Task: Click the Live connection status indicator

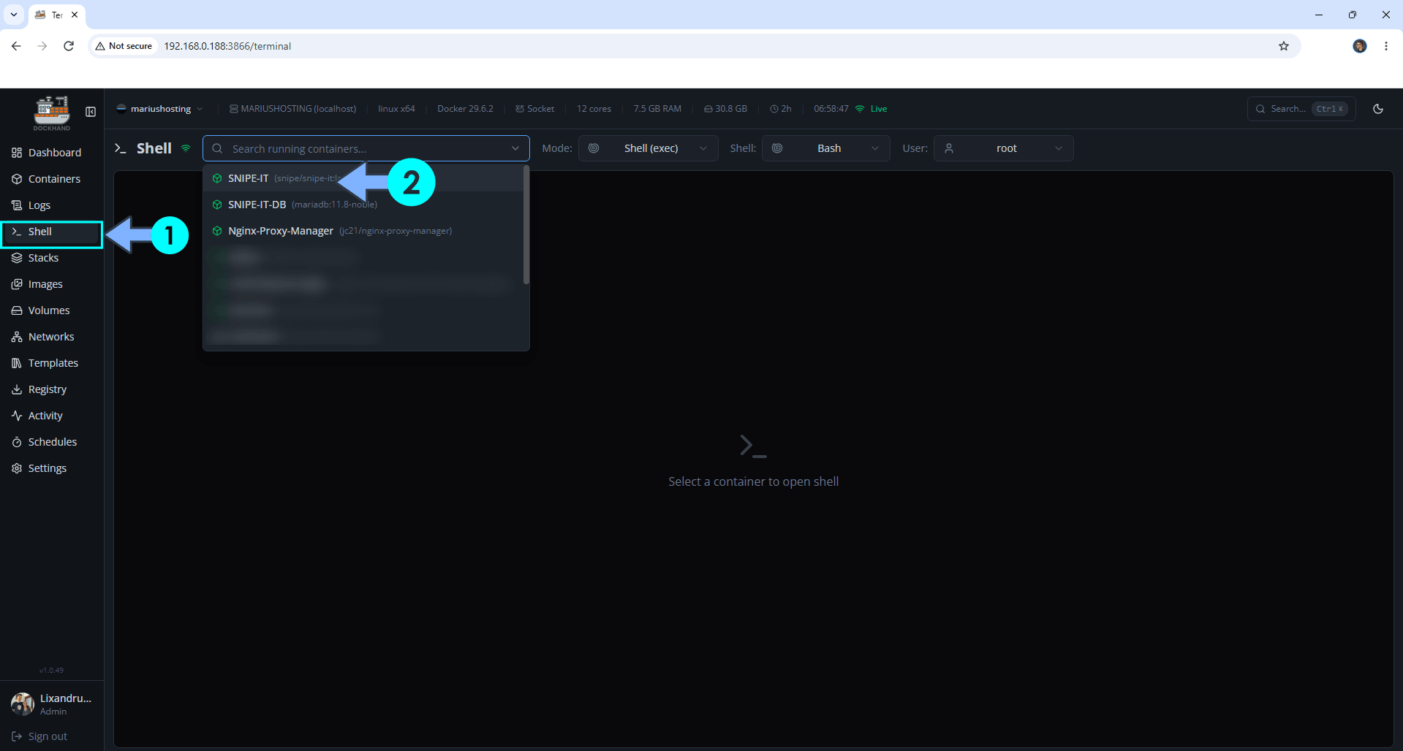Action: (x=871, y=109)
